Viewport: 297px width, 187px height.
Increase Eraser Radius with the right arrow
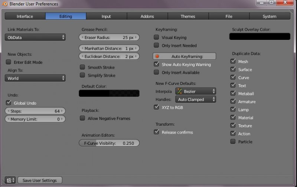(136, 37)
